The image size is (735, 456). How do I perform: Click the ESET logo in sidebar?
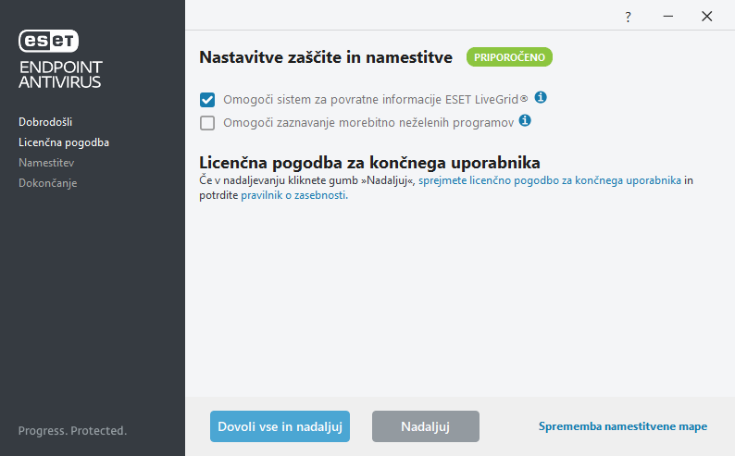(x=48, y=41)
